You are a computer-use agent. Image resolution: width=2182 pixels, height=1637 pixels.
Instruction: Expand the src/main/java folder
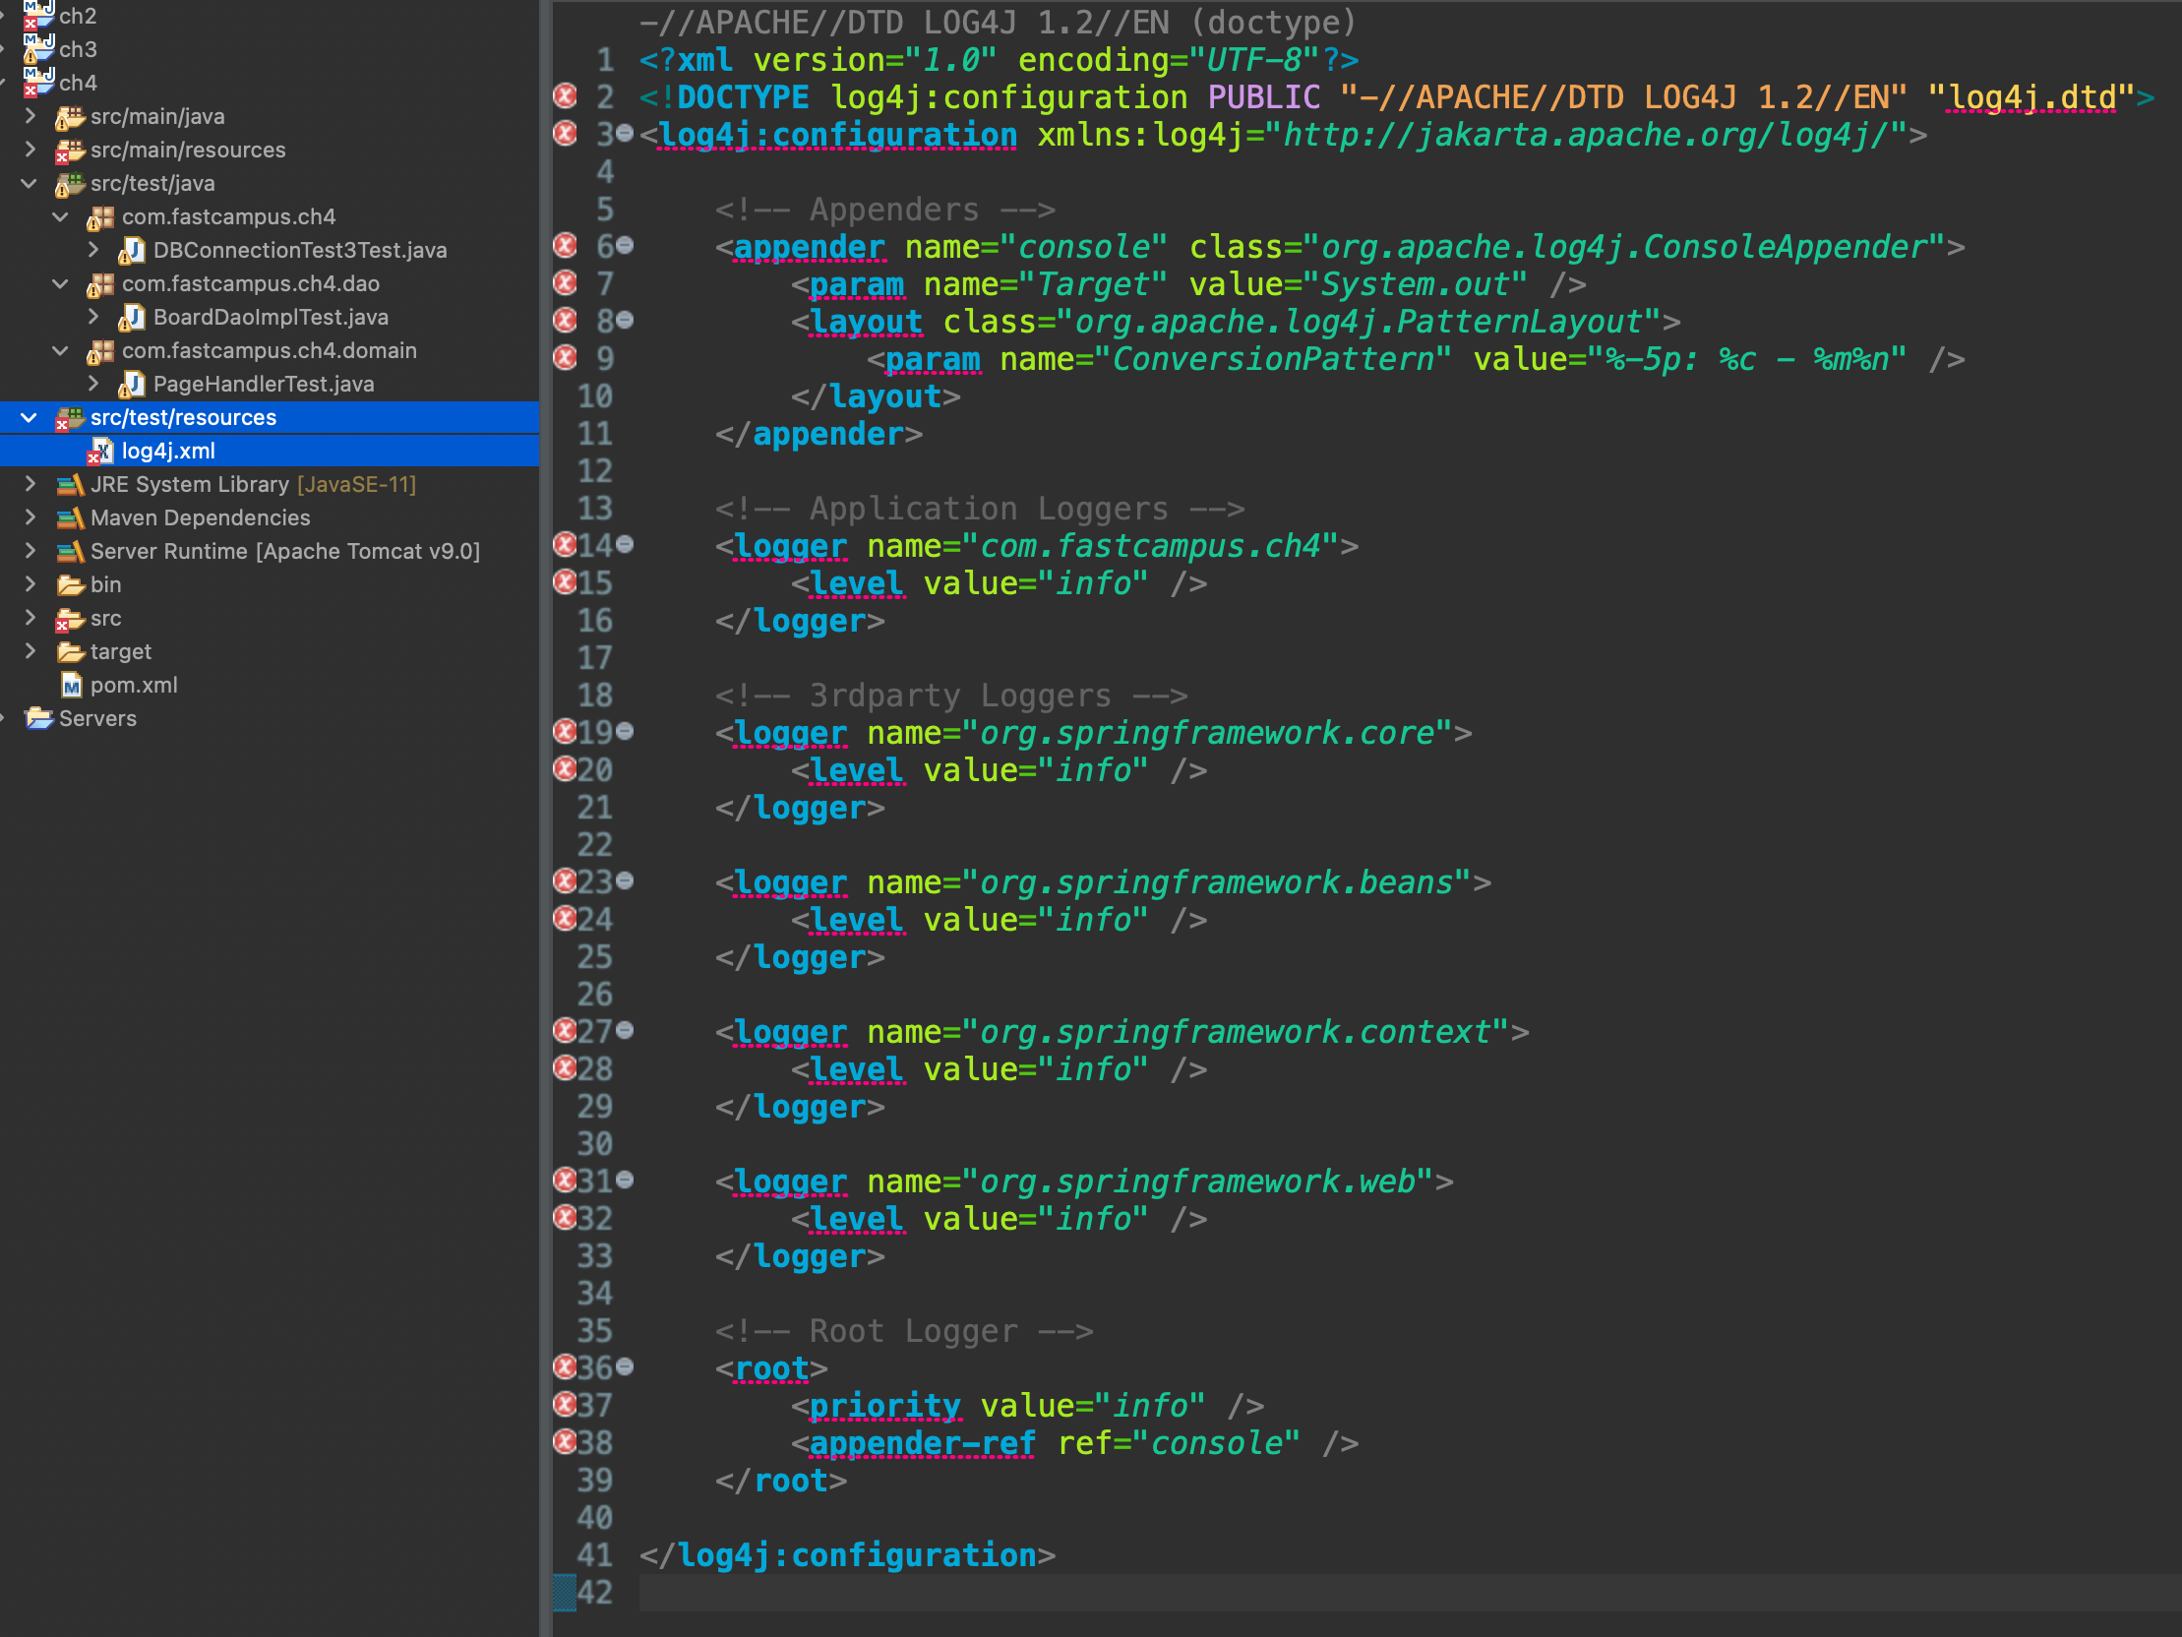(30, 116)
